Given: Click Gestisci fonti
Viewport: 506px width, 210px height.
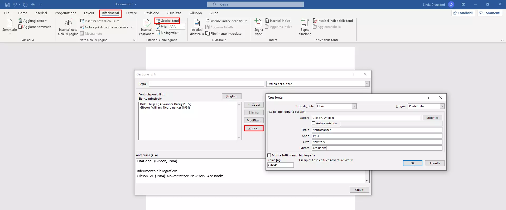Looking at the screenshot, I should click(x=167, y=21).
